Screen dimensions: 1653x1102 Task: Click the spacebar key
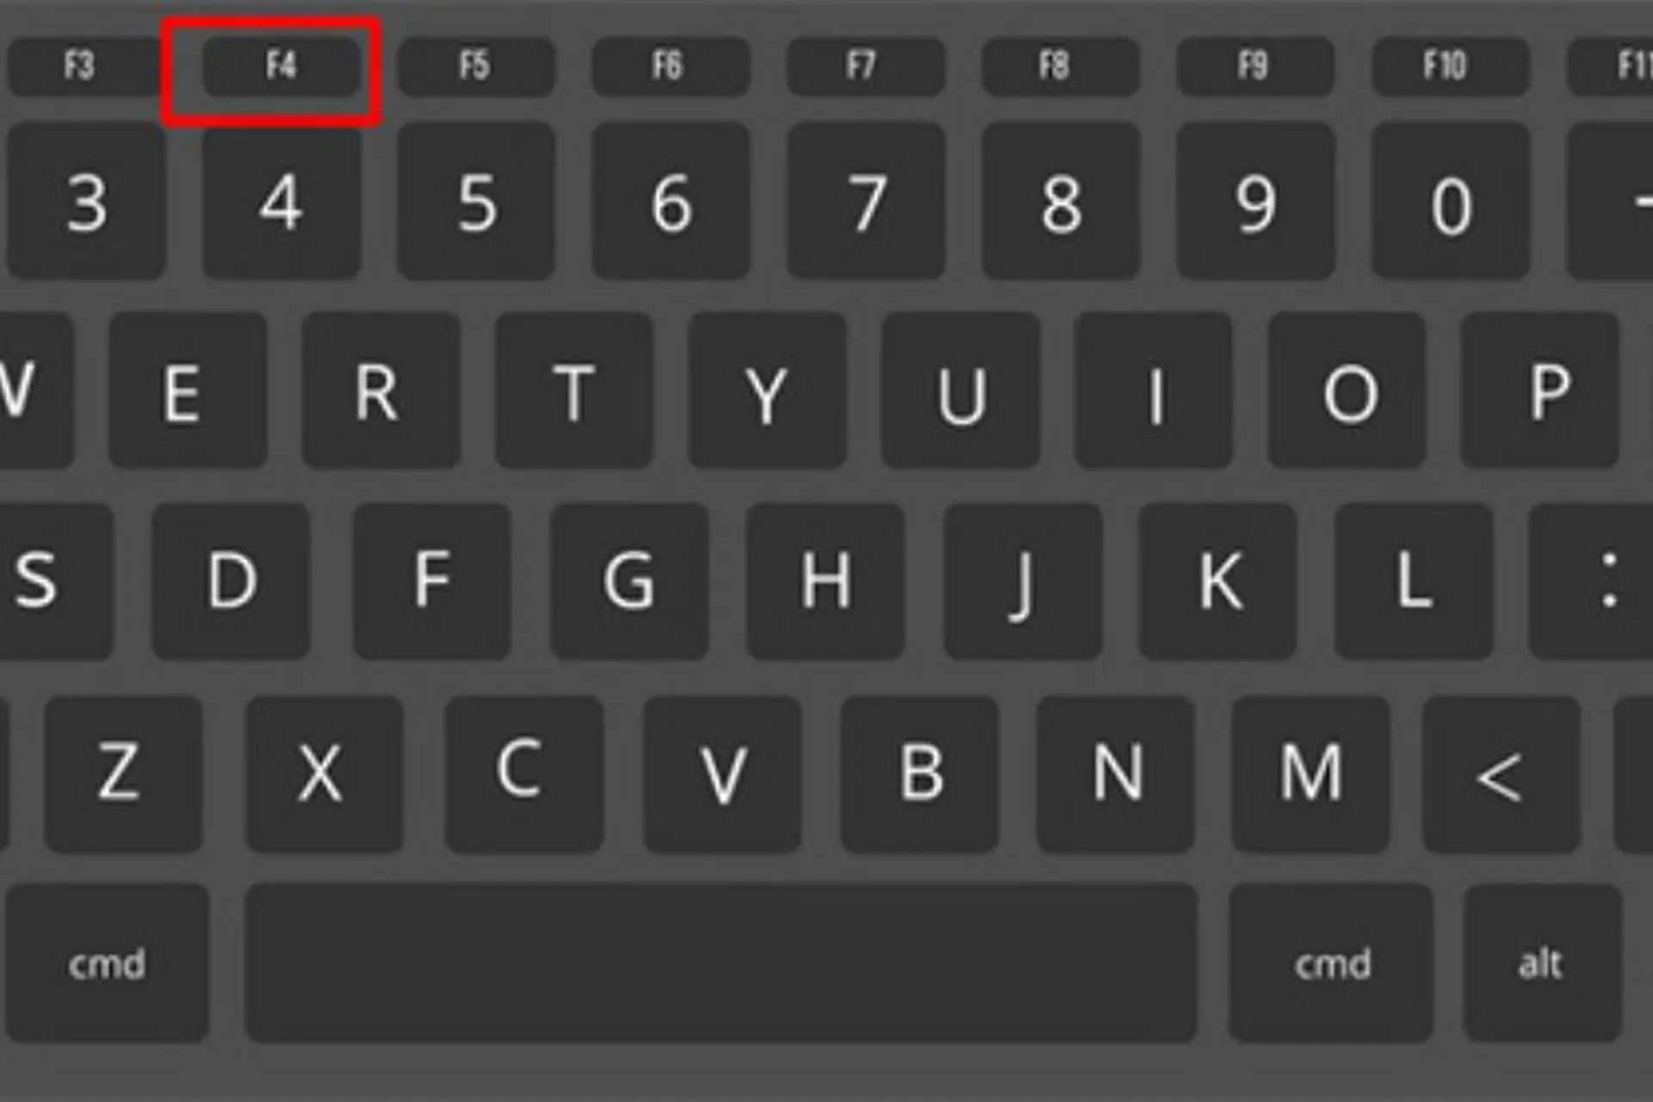click(721, 963)
